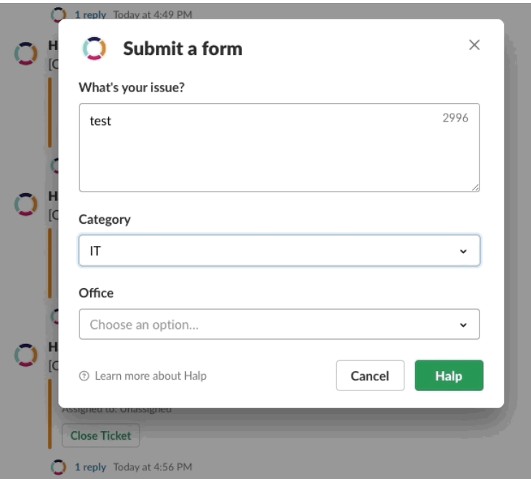Open the 1 reply thread from 4:49 PM

[90, 14]
